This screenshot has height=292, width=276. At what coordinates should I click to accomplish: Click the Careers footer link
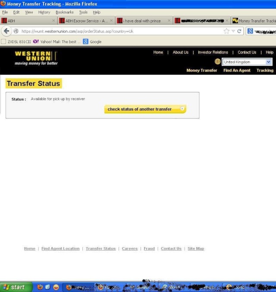[130, 248]
